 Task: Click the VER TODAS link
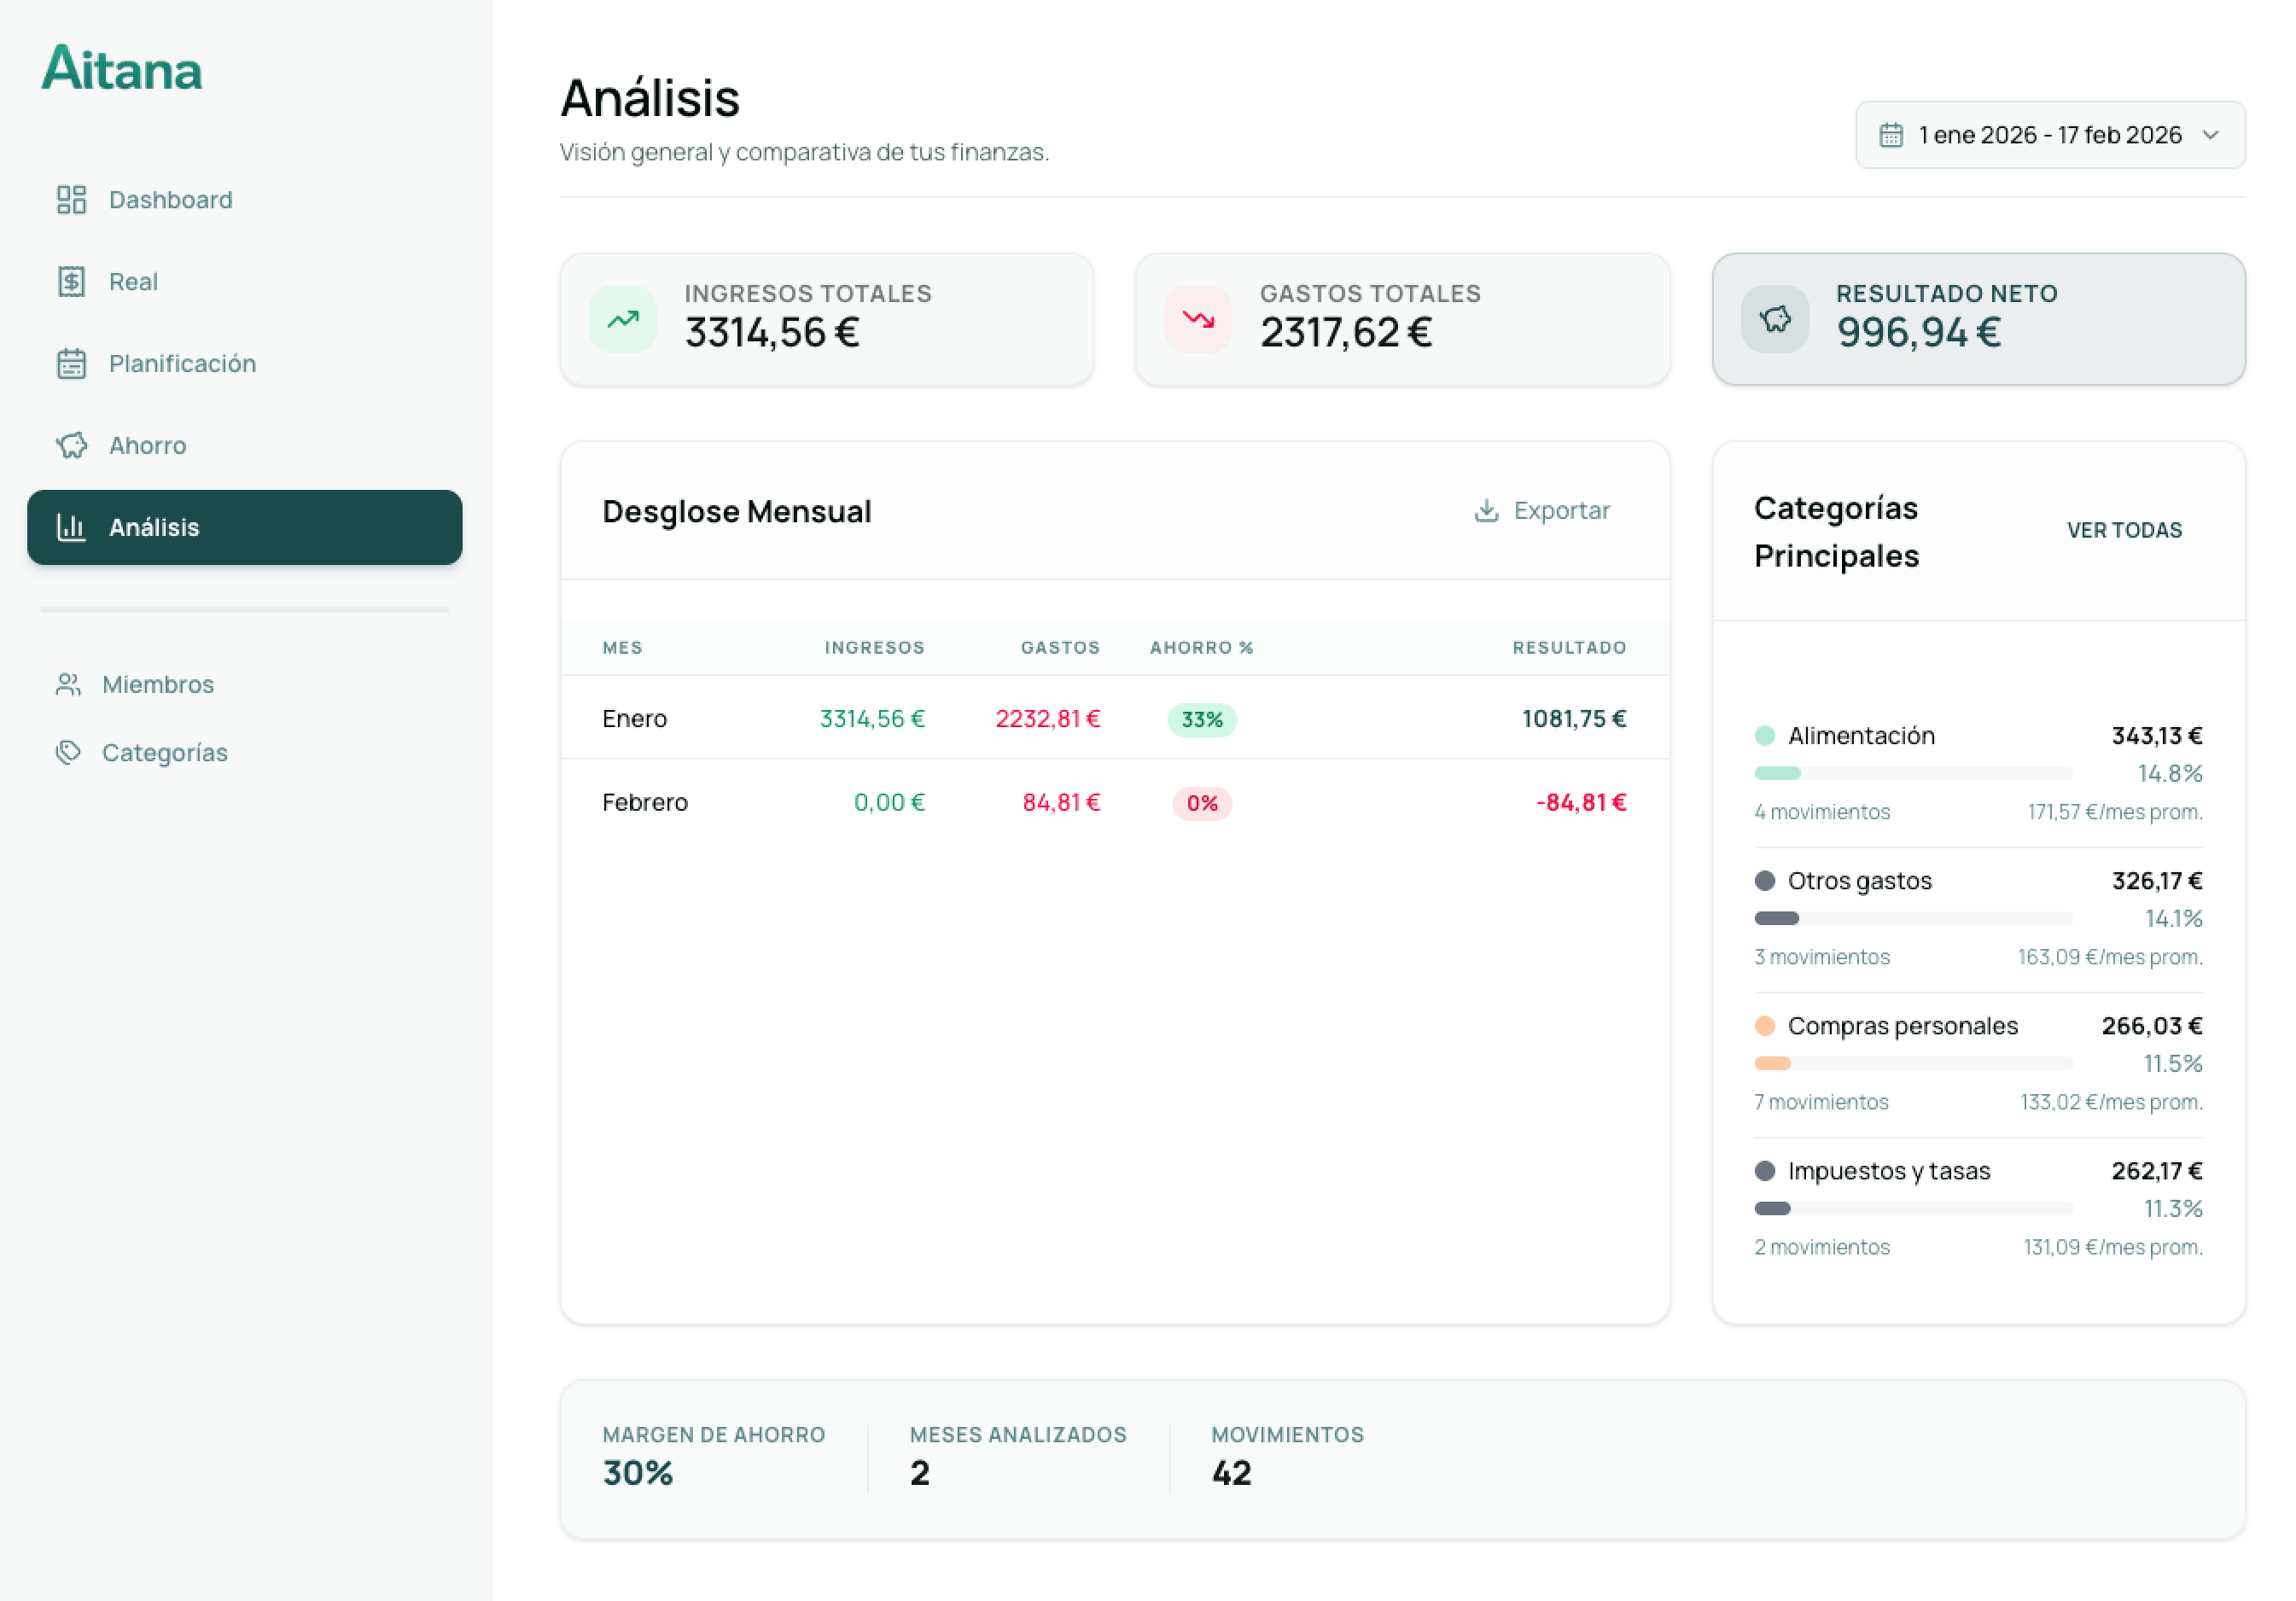coord(2124,531)
